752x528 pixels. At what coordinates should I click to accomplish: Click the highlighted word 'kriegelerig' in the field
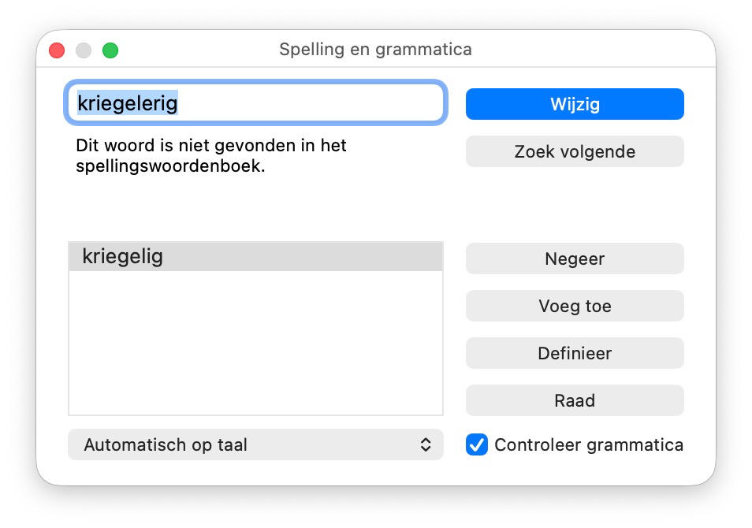click(x=127, y=102)
